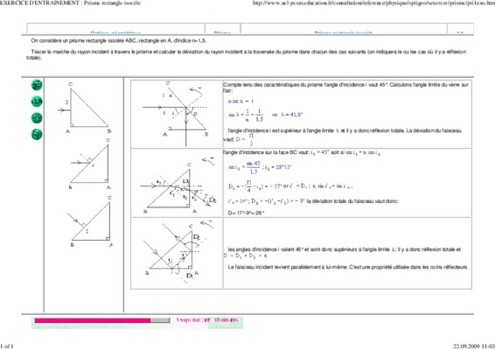Click the 'D=-17°-9°=-26°' result line
The image size is (495, 350).
[x=246, y=213]
